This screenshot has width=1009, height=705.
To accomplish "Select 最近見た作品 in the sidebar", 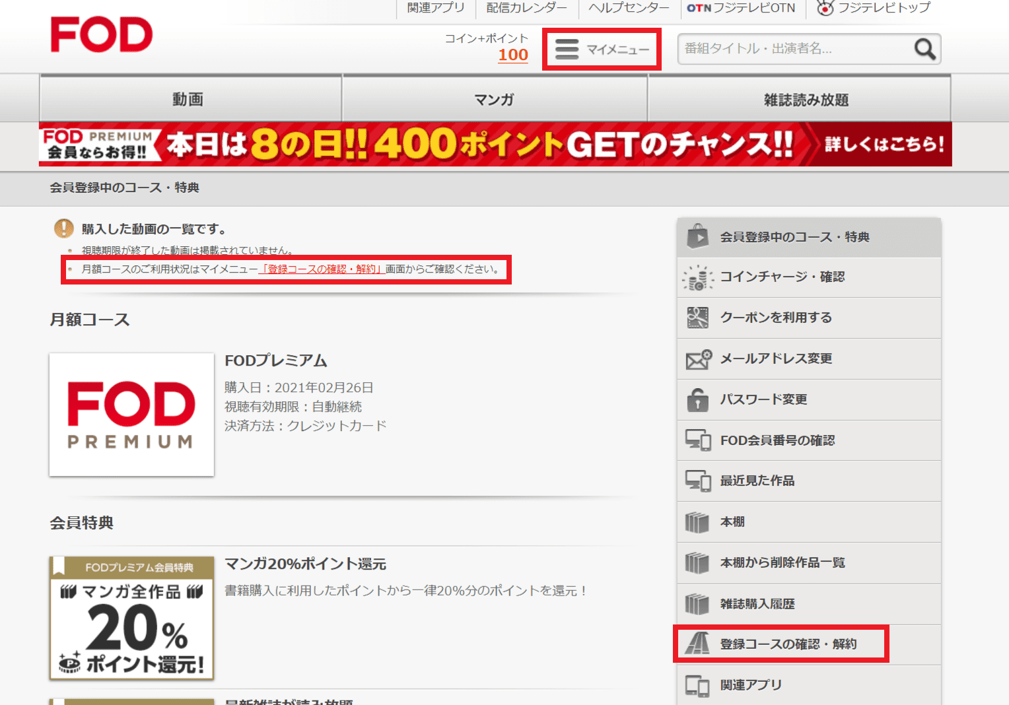I will tap(809, 481).
